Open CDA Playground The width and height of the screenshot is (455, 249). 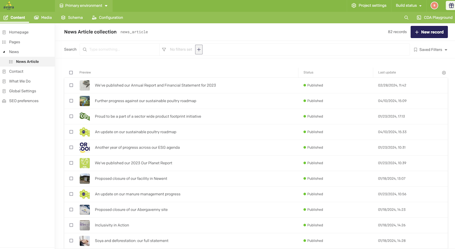435,17
